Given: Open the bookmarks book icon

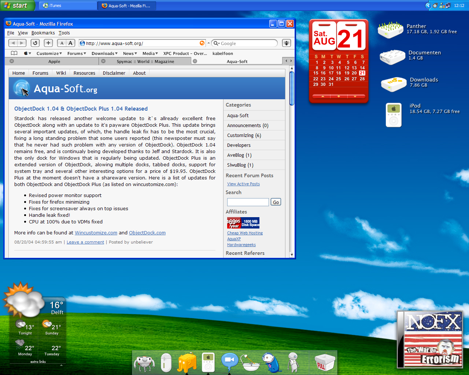Looking at the screenshot, I should [x=14, y=53].
